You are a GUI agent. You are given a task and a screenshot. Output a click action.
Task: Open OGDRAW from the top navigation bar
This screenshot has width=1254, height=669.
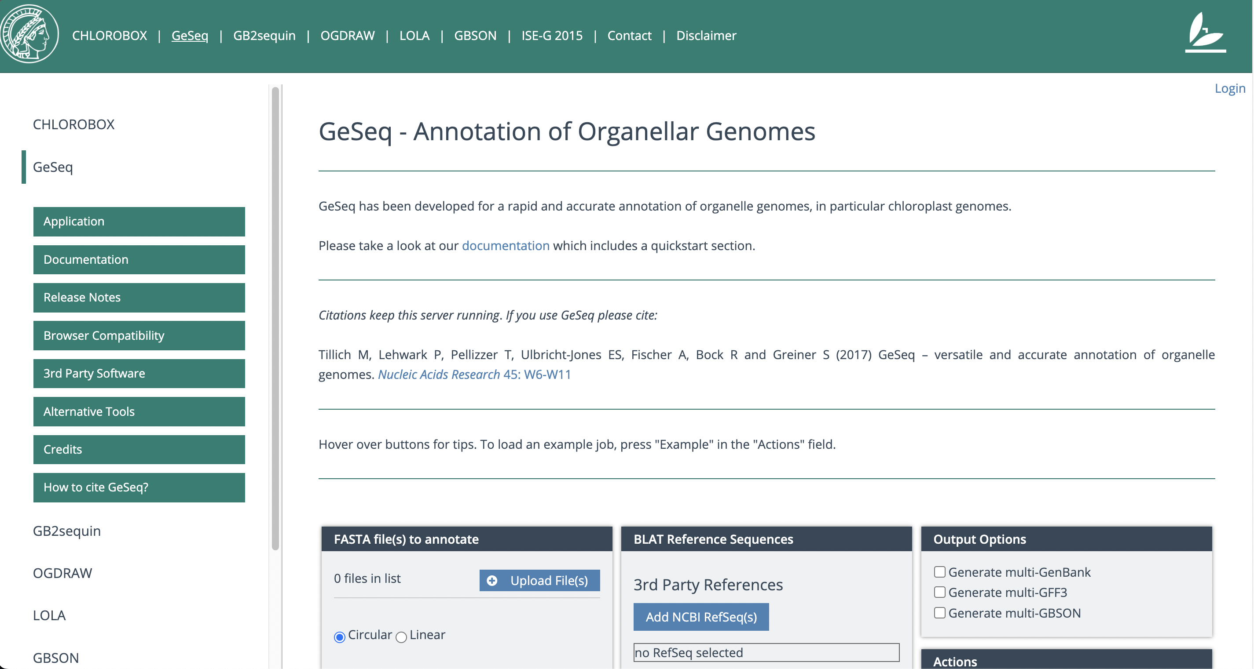[x=348, y=36]
